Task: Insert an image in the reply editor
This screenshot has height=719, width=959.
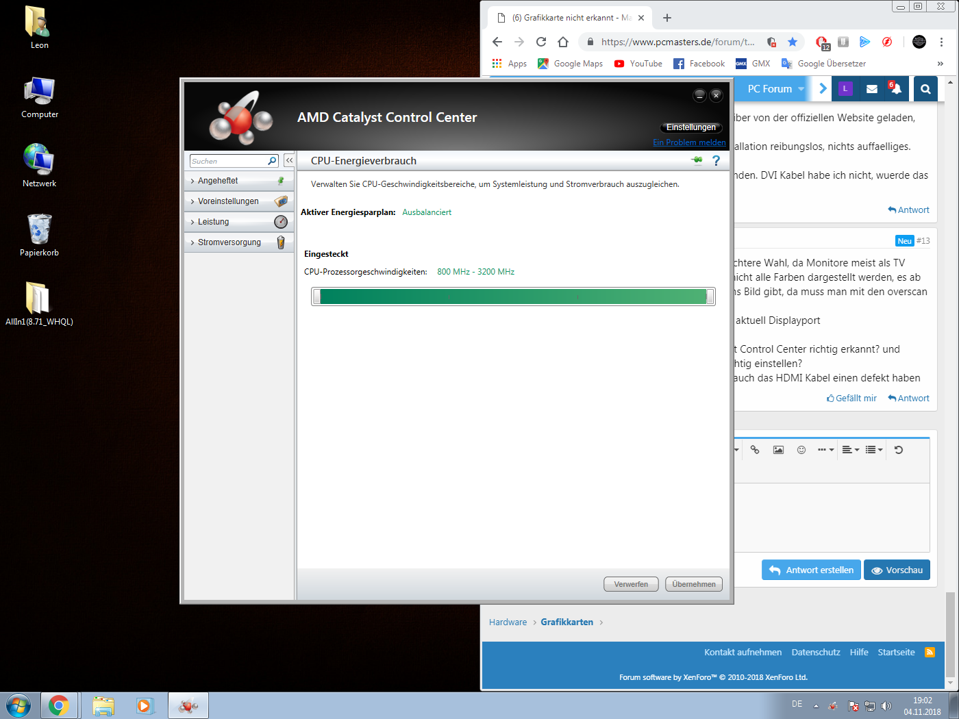Action: pyautogui.click(x=778, y=450)
